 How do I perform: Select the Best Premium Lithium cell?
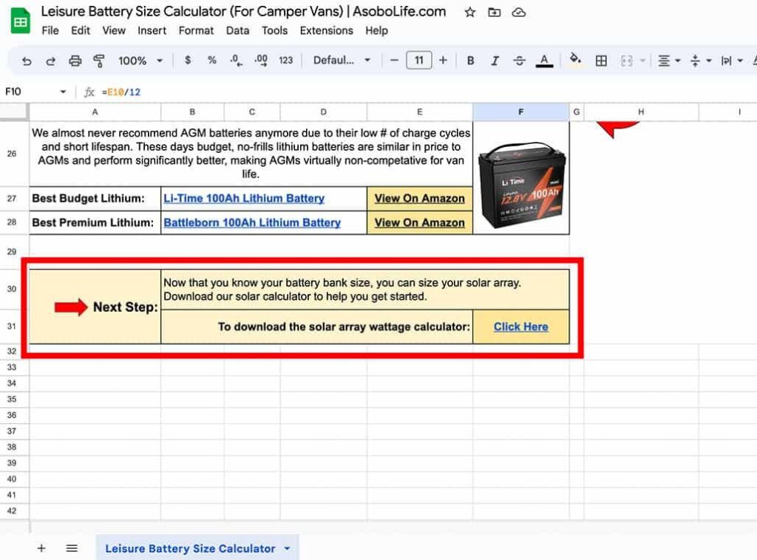(95, 222)
